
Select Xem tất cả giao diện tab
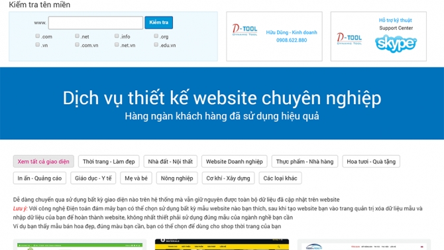pos(43,162)
